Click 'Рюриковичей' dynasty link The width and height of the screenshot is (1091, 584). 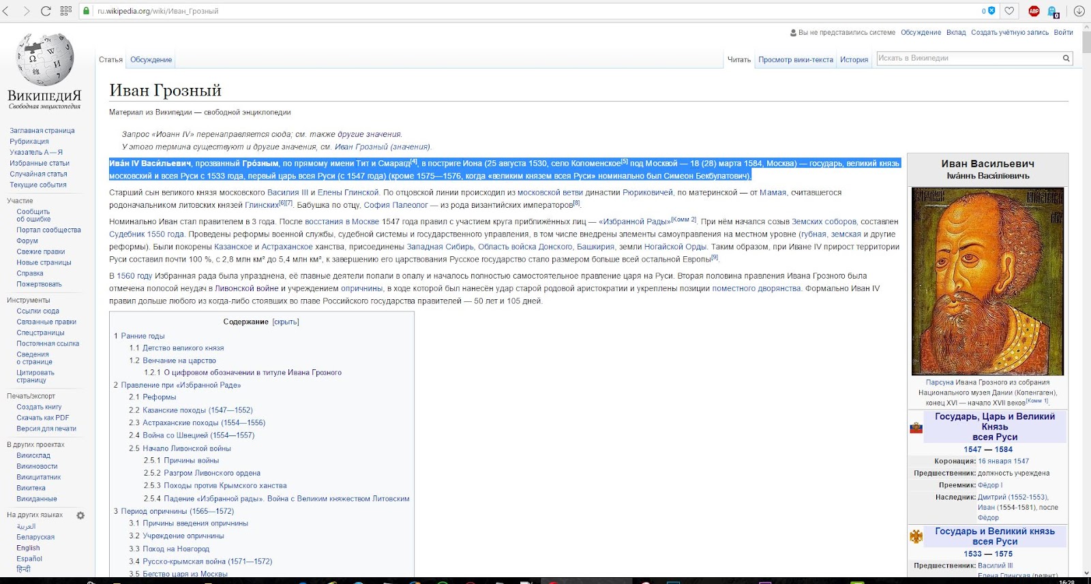tap(648, 193)
